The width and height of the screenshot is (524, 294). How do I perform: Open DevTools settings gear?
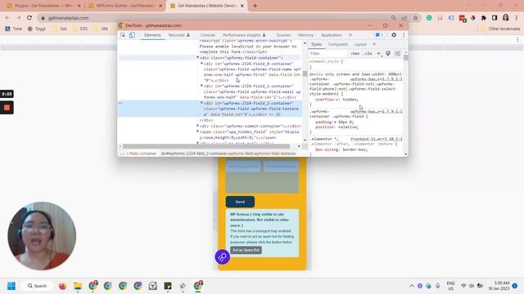pos(394,35)
